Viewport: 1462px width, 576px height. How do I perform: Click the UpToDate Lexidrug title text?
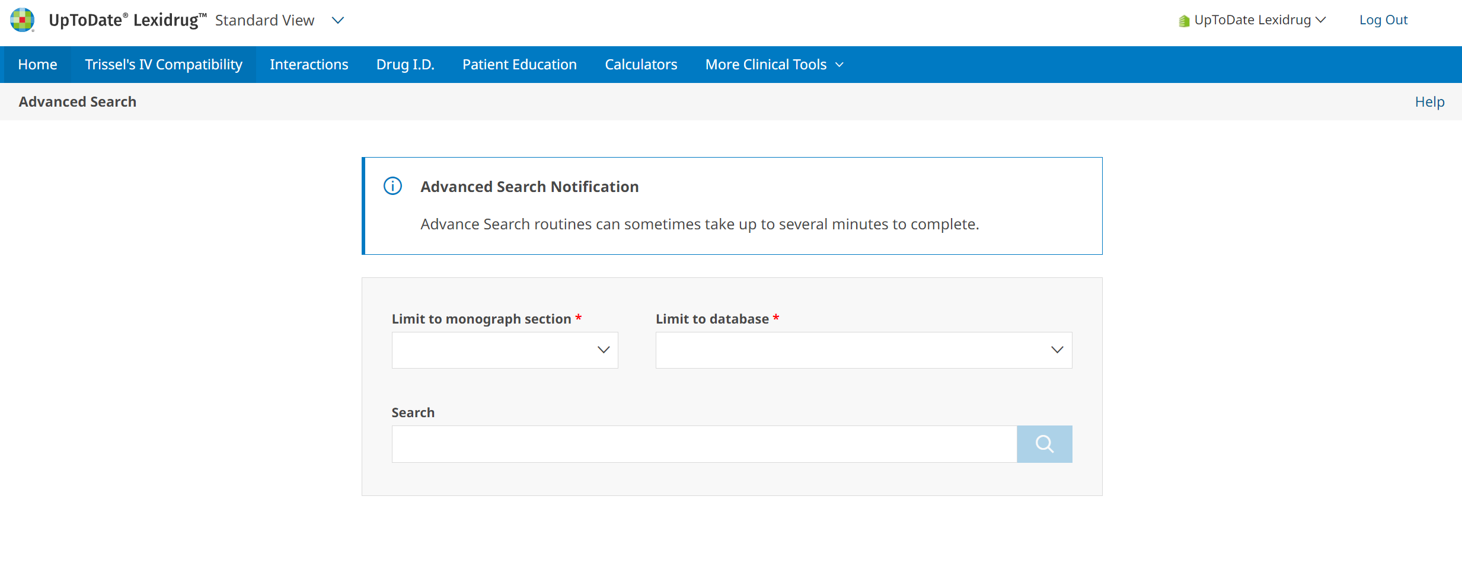[127, 20]
